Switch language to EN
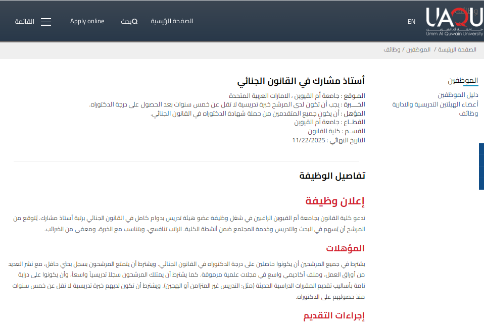Image resolution: width=484 pixels, height=325 pixels. tap(411, 22)
